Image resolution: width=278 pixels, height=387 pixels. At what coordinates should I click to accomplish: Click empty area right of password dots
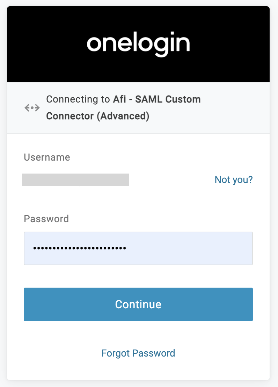coord(196,248)
